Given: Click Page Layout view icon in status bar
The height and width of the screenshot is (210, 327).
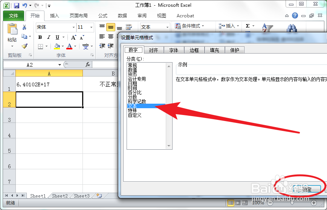Looking at the screenshot, I should coord(238,203).
